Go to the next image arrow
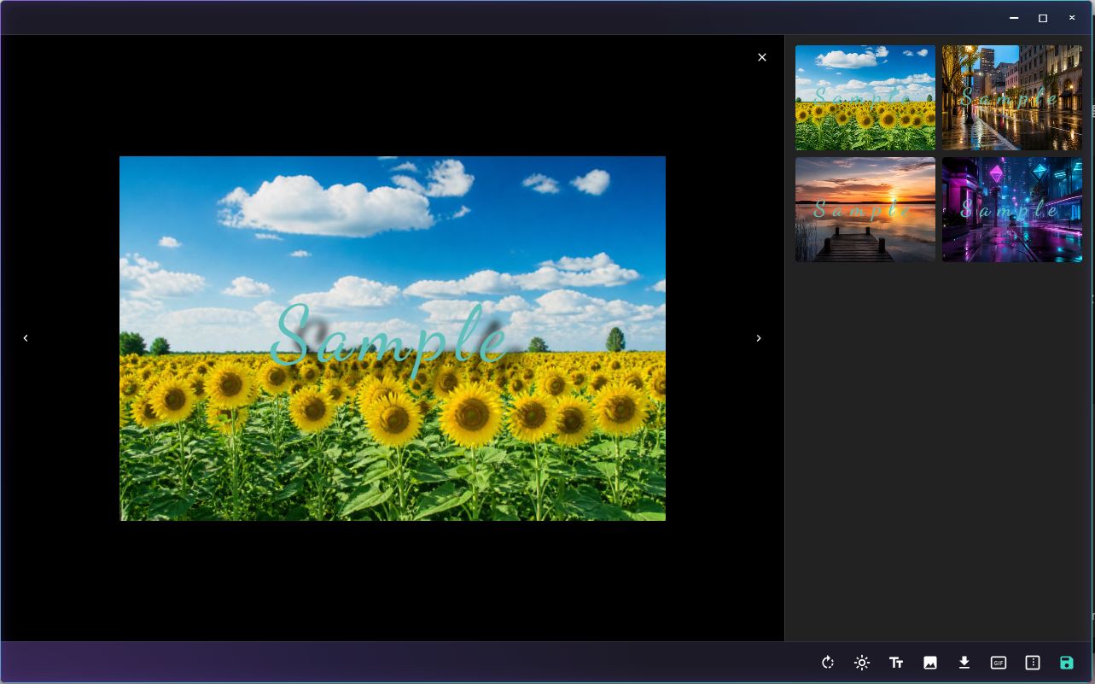 759,338
